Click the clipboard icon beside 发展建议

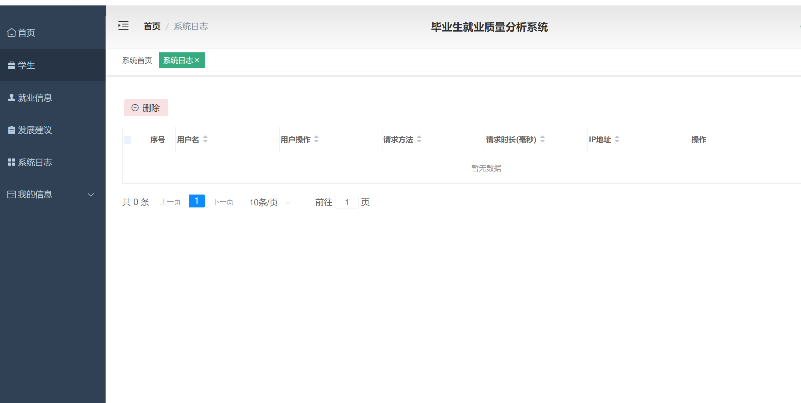coord(12,130)
